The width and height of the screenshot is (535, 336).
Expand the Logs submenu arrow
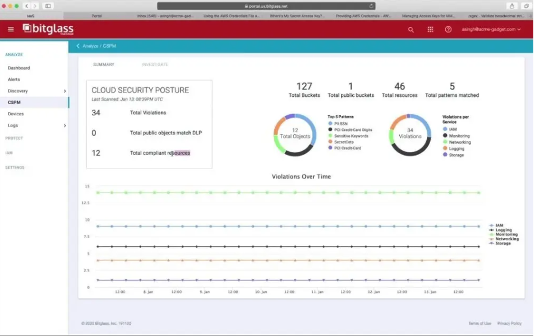point(65,126)
